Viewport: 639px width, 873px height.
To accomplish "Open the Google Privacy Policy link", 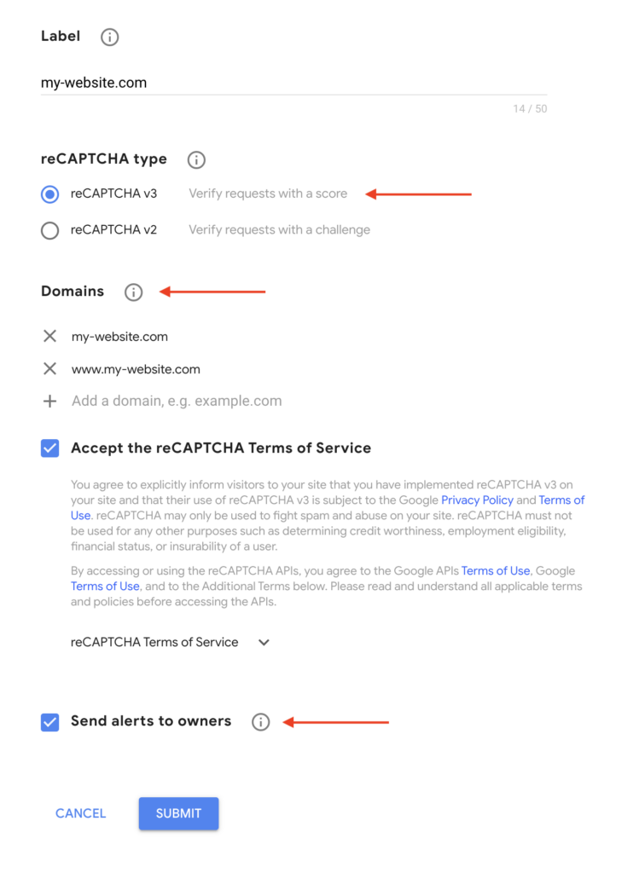I will pyautogui.click(x=477, y=500).
